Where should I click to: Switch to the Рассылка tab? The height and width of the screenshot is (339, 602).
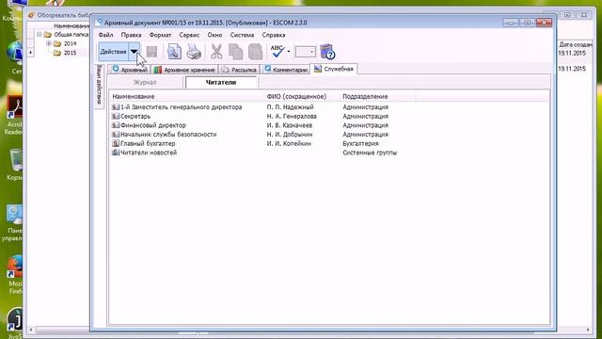point(239,70)
